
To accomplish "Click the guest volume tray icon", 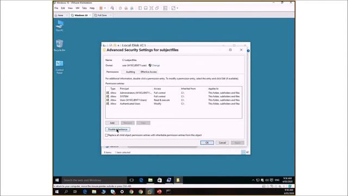I will 267,180.
